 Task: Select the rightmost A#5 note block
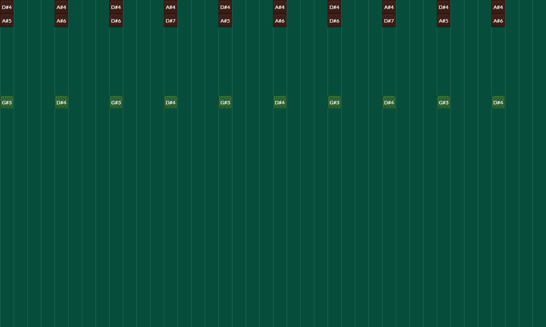444,21
